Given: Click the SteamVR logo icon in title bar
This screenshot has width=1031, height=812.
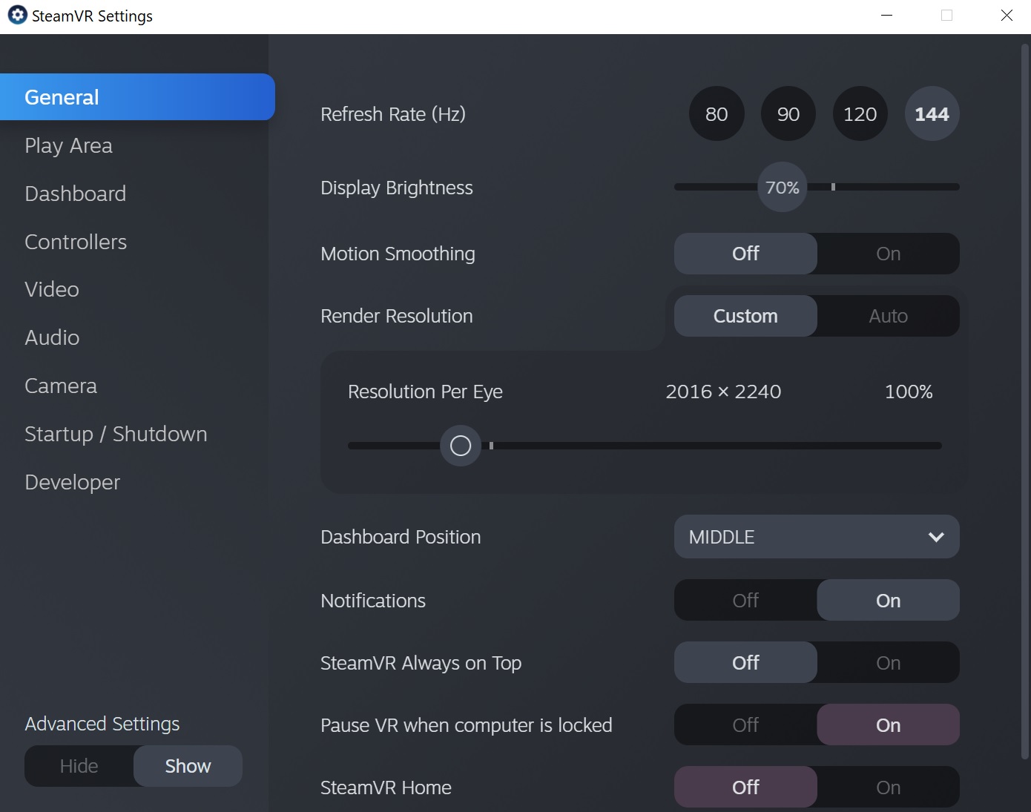Looking at the screenshot, I should [x=17, y=15].
